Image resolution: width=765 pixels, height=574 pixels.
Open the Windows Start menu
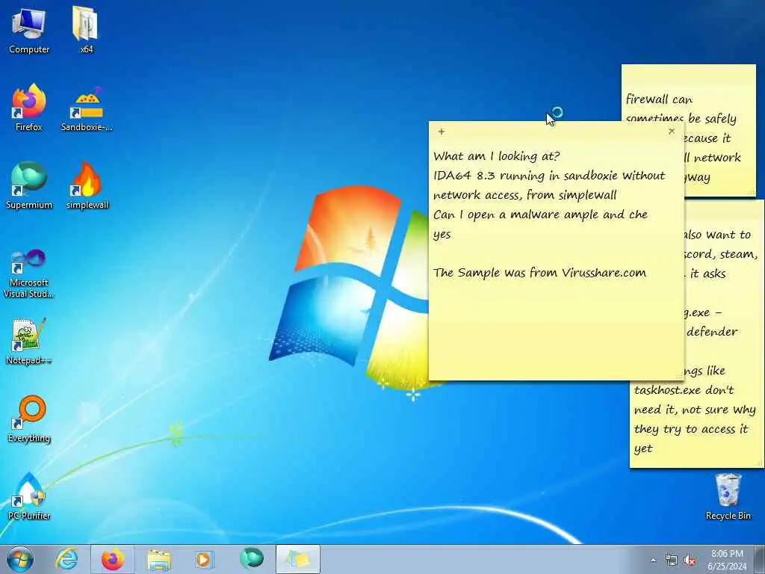[x=20, y=559]
